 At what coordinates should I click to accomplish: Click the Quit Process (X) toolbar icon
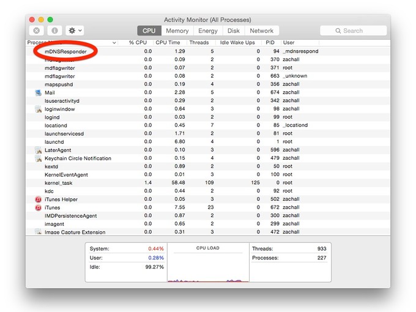click(x=37, y=31)
